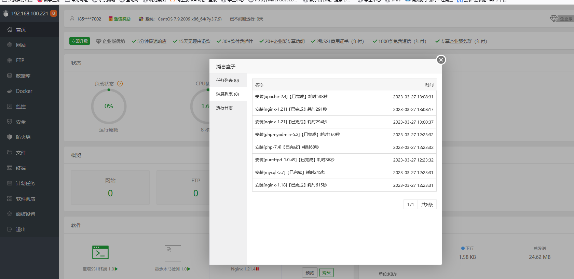Viewport: 574px width, 279px height.
Task: Select the php-7.4 install message row
Action: tap(344, 147)
